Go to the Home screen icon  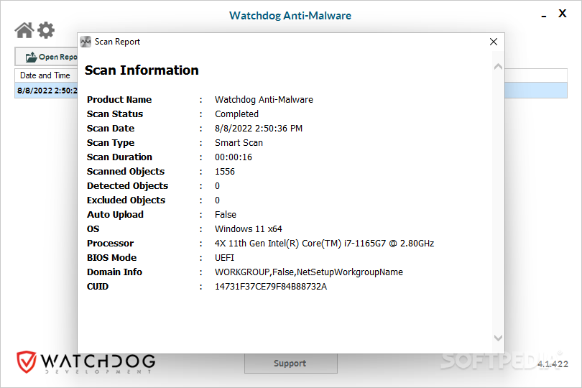(x=24, y=30)
